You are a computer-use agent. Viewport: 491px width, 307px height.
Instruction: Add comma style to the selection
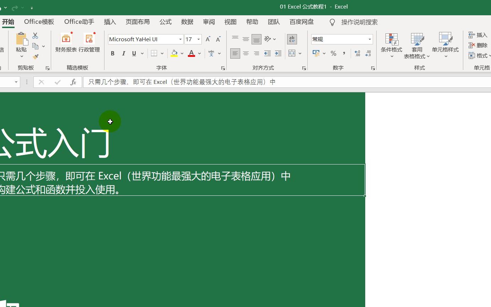tap(344, 53)
